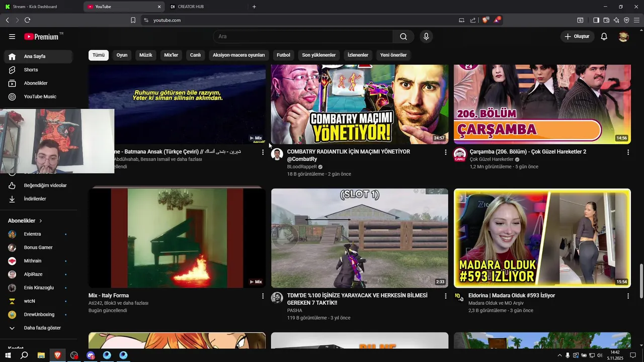The height and width of the screenshot is (362, 644).
Task: Play the COMBATRY MAÇIMI YÖNETİYOR thumbnail
Action: click(360, 104)
